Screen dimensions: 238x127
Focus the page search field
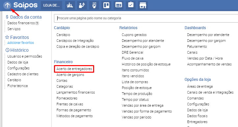click(x=146, y=18)
